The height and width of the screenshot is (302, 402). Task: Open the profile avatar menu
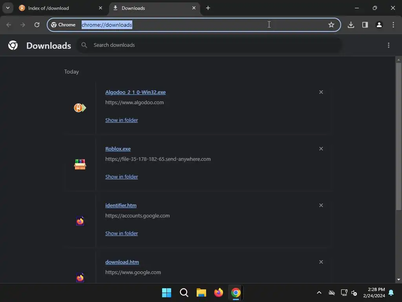click(379, 25)
